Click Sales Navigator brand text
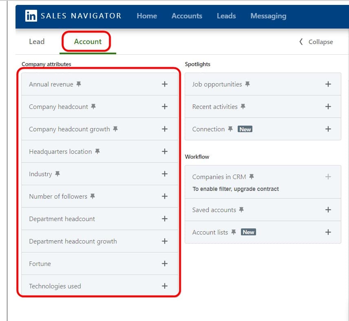349x321 pixels. click(x=81, y=16)
